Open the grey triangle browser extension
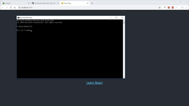The width and height of the screenshot is (189, 106). pos(165,7)
